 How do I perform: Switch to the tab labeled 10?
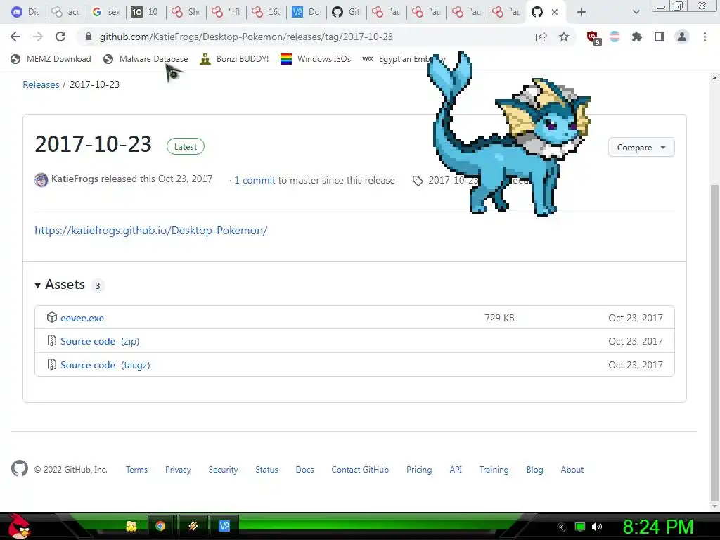click(146, 12)
